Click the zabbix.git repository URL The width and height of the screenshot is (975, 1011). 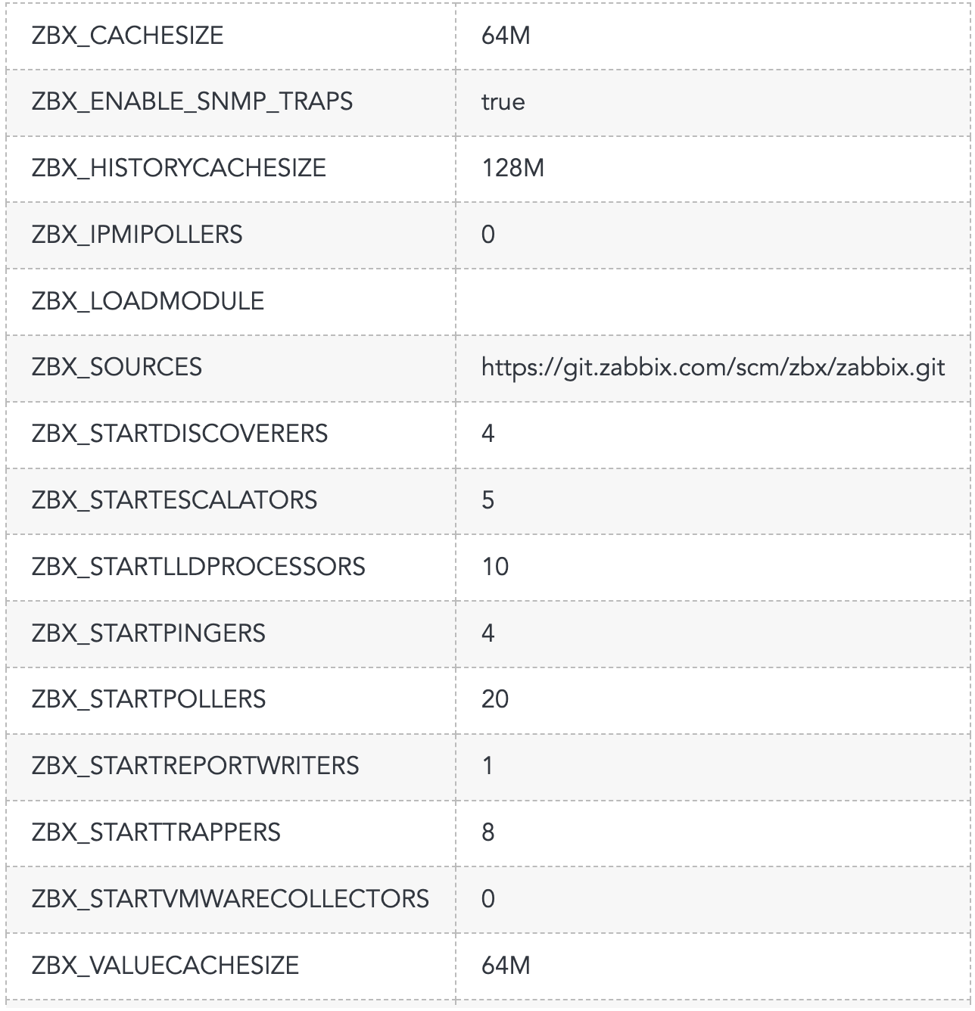click(712, 368)
